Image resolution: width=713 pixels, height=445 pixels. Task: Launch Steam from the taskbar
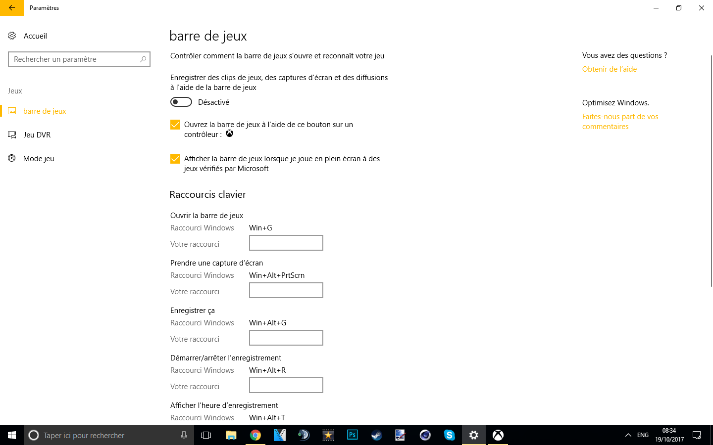coord(377,435)
